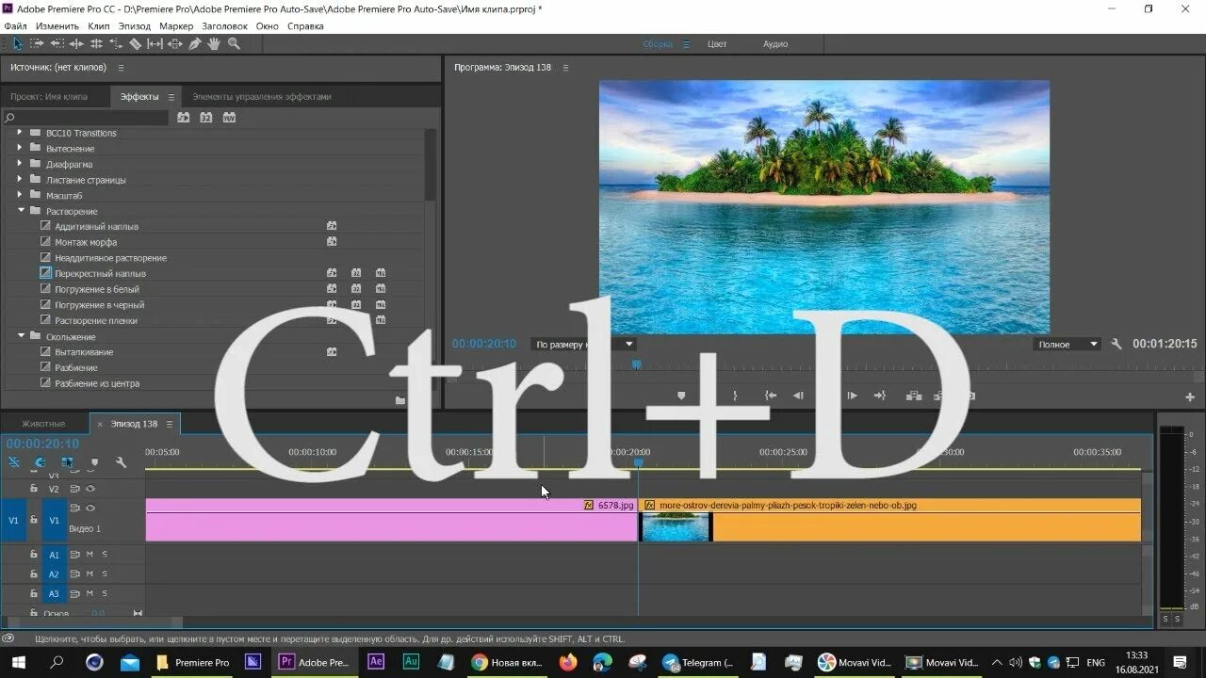Select the Rolling Edit tool
Viewport: 1206px width, 678px height.
(x=96, y=43)
